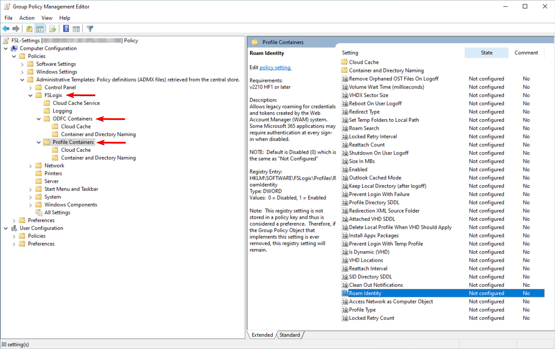Toggle the Show/Hide Action Pane icon
Screen dimensions: 555x349
(76, 29)
